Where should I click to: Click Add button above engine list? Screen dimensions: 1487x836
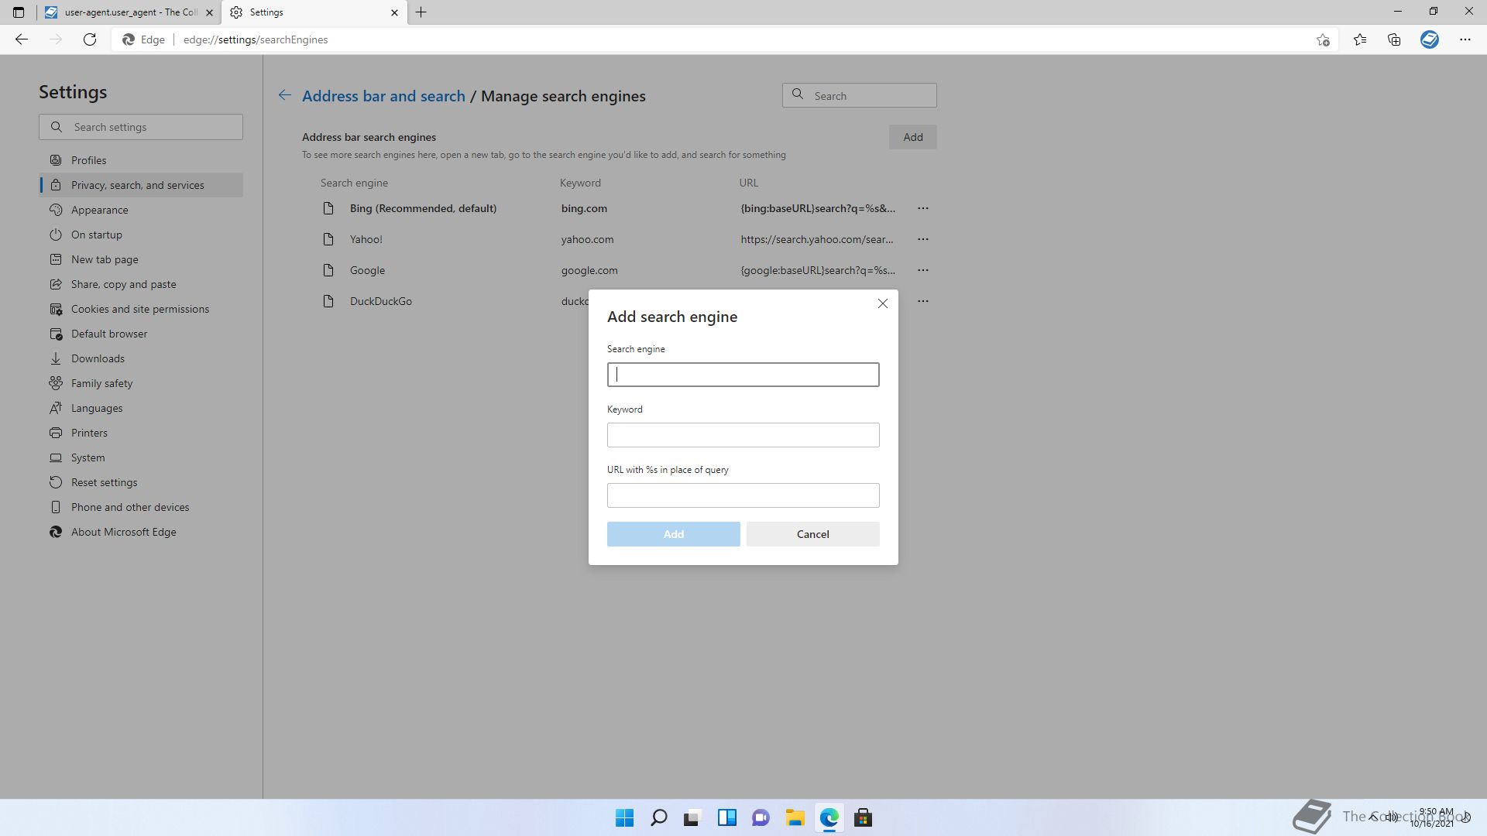point(912,137)
